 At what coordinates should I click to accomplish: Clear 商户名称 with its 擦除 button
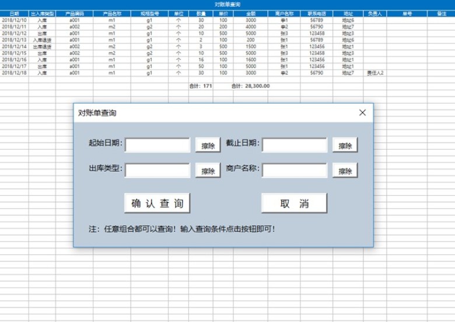point(345,171)
